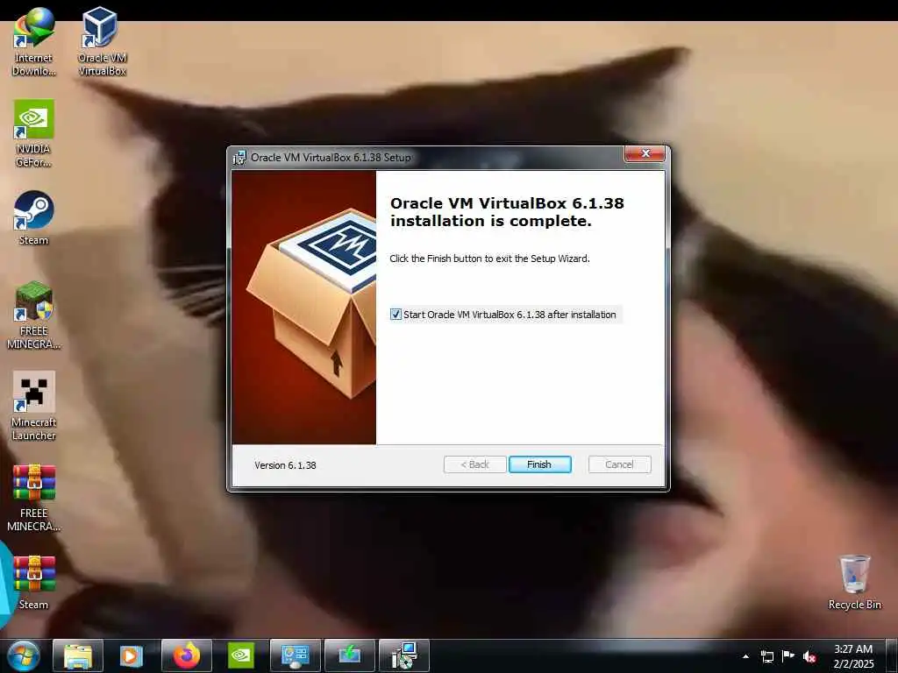The image size is (898, 673).
Task: Open the NVIDIA app in the taskbar
Action: point(240,655)
